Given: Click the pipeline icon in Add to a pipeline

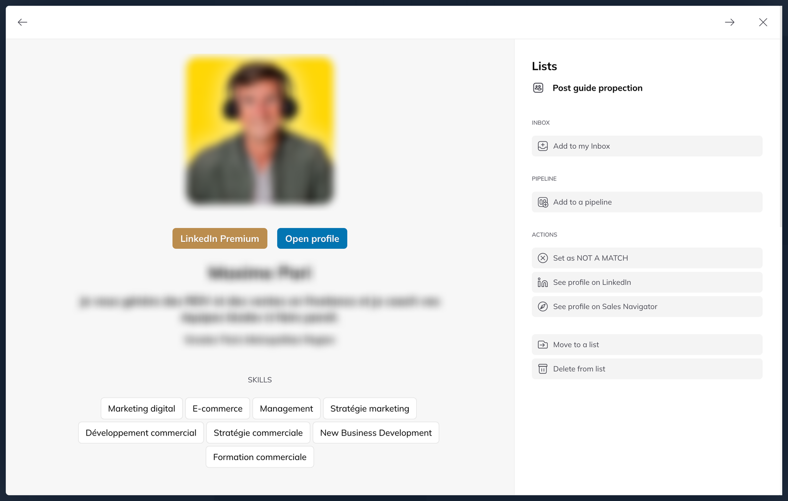Looking at the screenshot, I should pos(543,202).
